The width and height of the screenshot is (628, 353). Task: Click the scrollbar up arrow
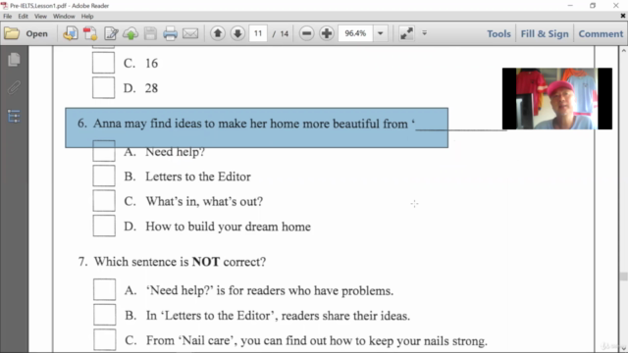[624, 51]
